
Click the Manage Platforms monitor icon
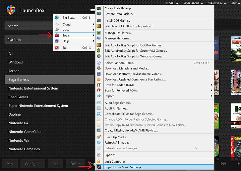click(x=99, y=38)
